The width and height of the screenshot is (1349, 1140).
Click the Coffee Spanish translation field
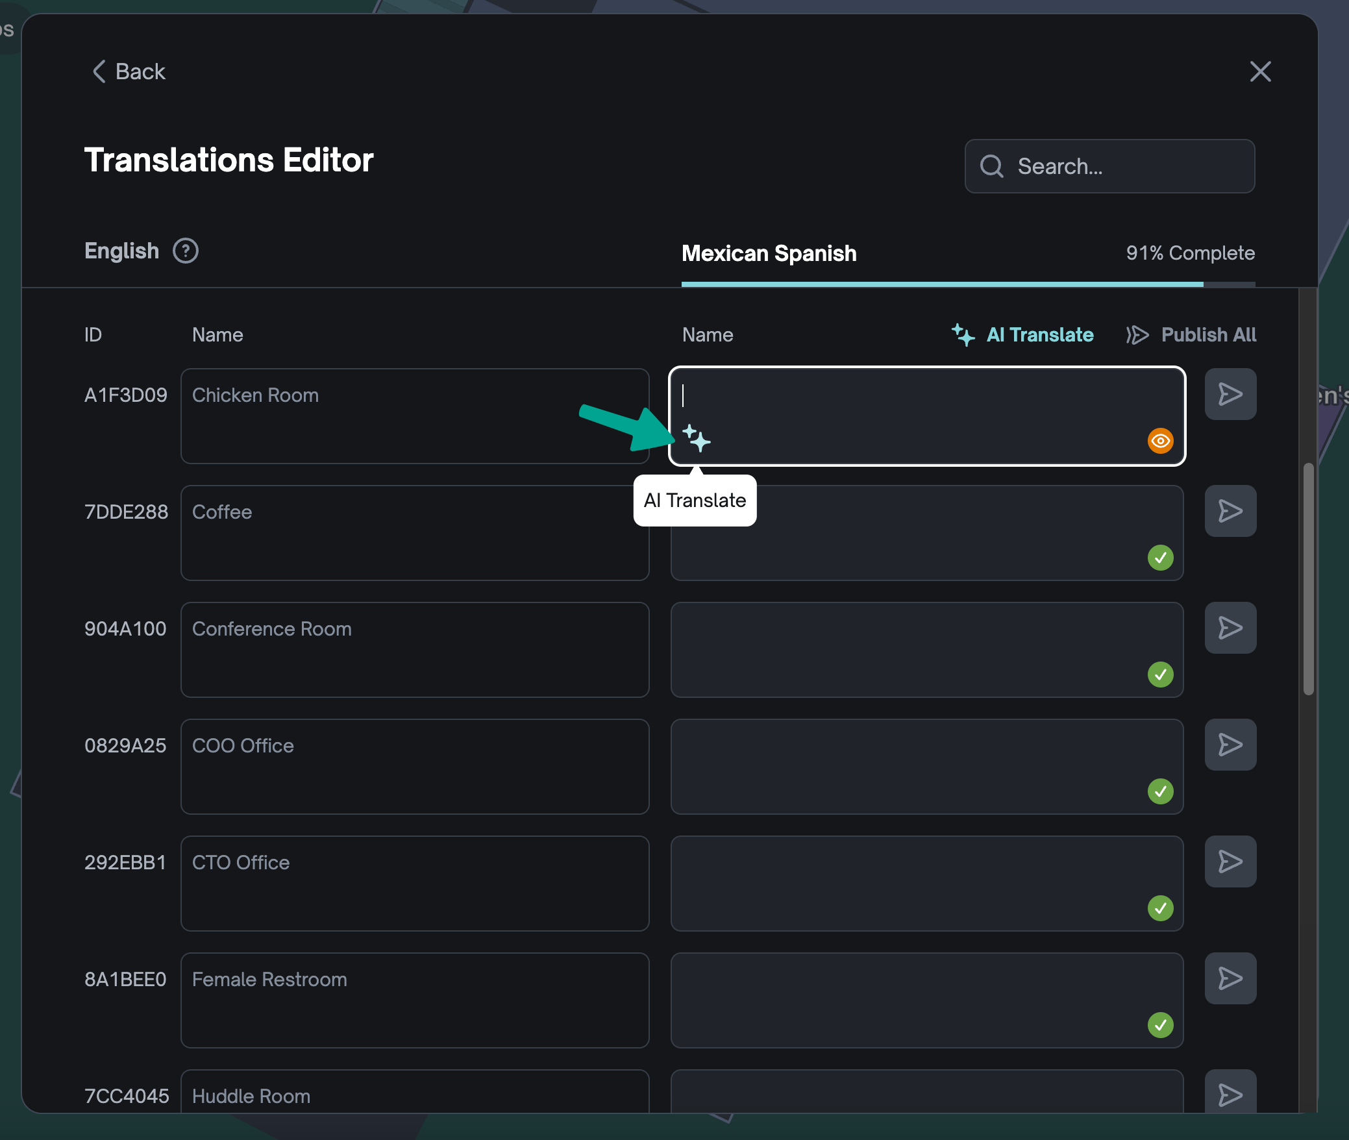pyautogui.click(x=927, y=533)
